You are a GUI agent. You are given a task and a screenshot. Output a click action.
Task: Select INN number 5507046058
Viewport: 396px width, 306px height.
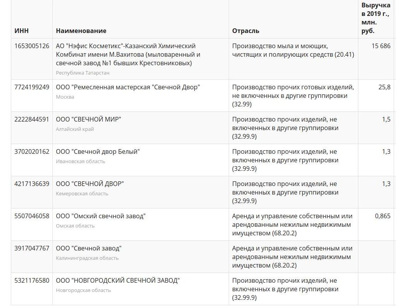pos(32,216)
